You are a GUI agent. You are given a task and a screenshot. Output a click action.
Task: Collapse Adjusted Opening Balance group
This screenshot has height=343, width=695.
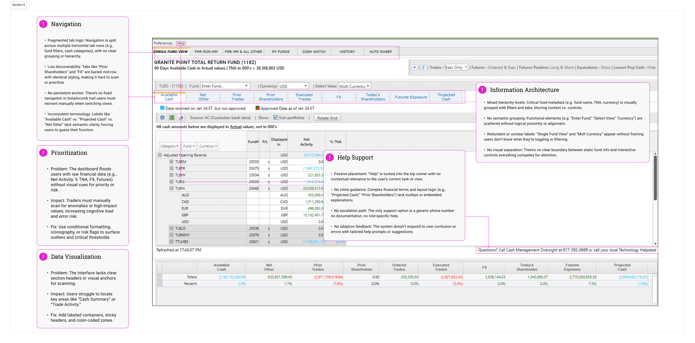coord(160,155)
